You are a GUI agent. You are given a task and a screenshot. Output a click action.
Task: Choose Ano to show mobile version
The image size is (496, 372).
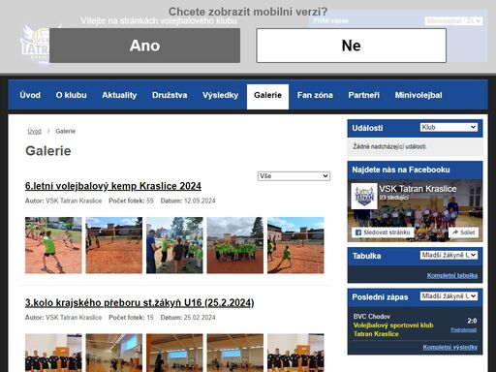pos(144,46)
